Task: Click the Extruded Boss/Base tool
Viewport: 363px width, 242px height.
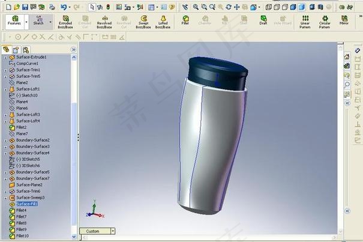Action: click(65, 22)
